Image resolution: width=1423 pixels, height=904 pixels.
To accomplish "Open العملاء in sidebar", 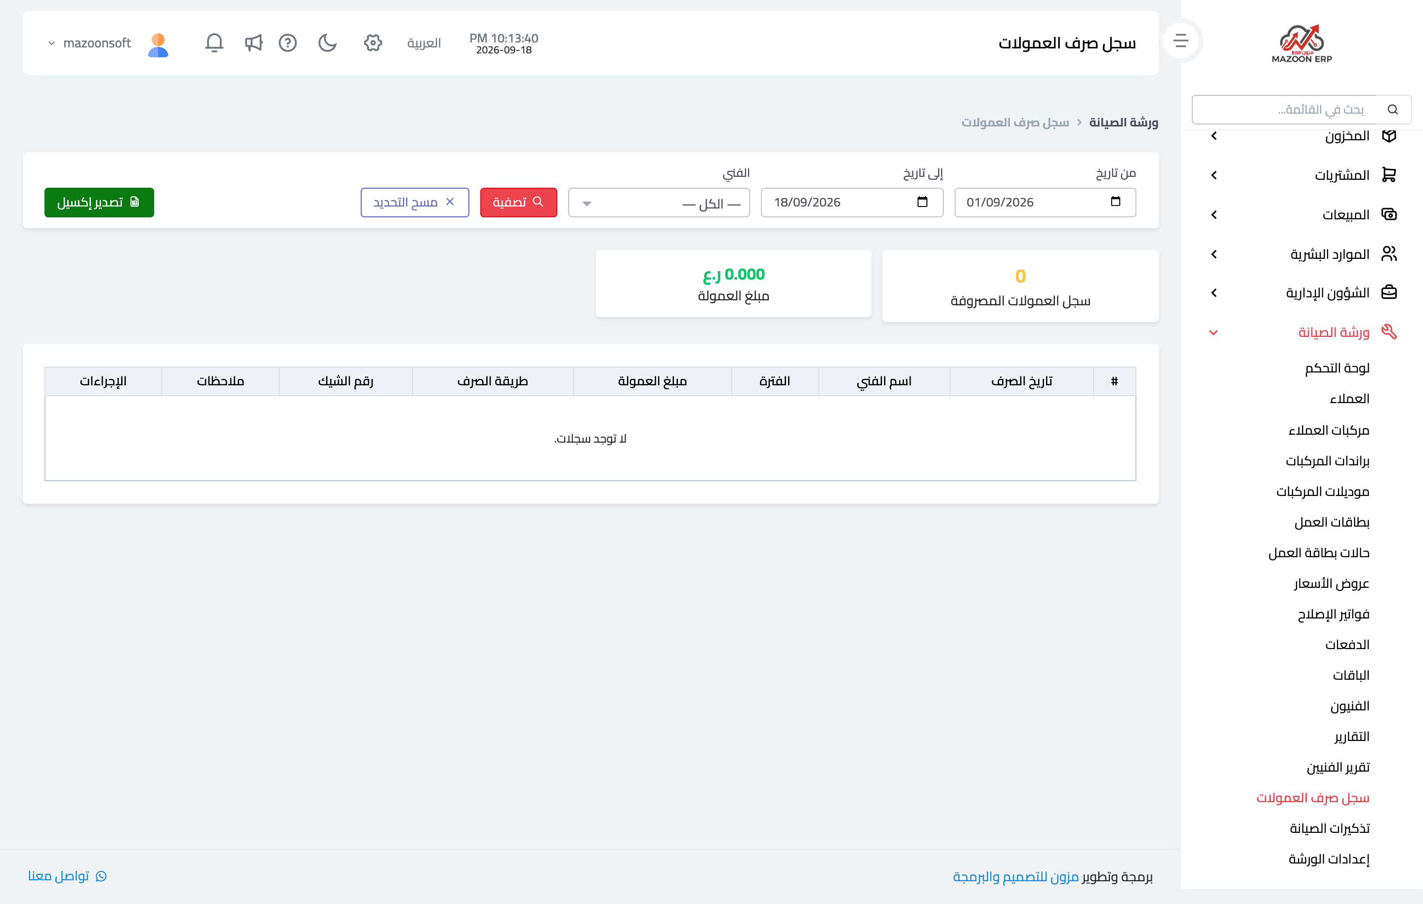I will click(x=1349, y=399).
